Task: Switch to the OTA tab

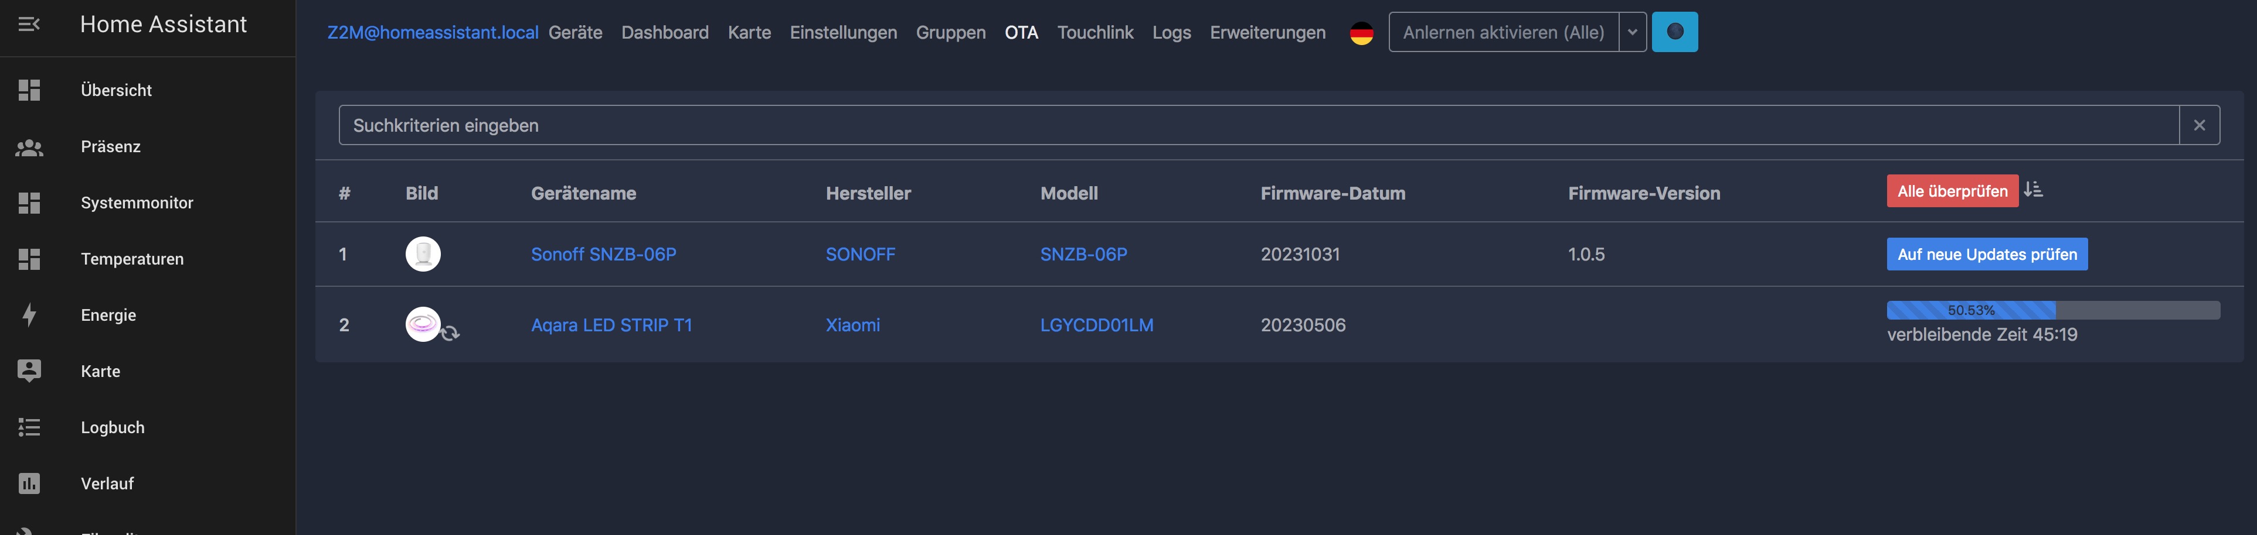Action: 1021,32
